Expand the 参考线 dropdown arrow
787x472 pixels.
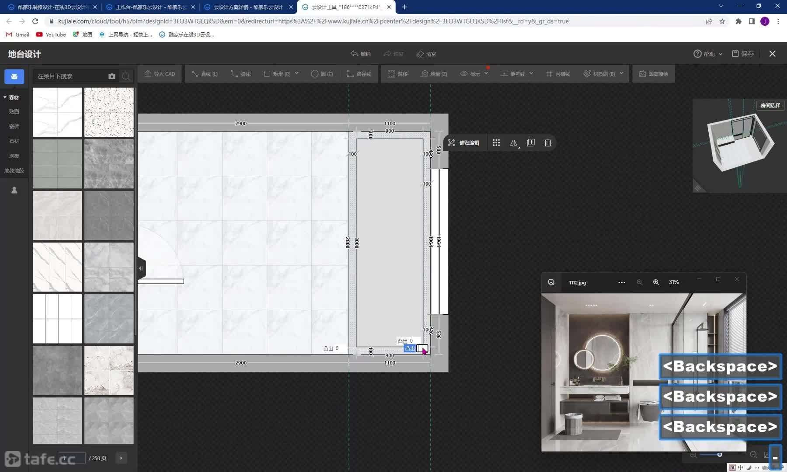click(x=531, y=73)
